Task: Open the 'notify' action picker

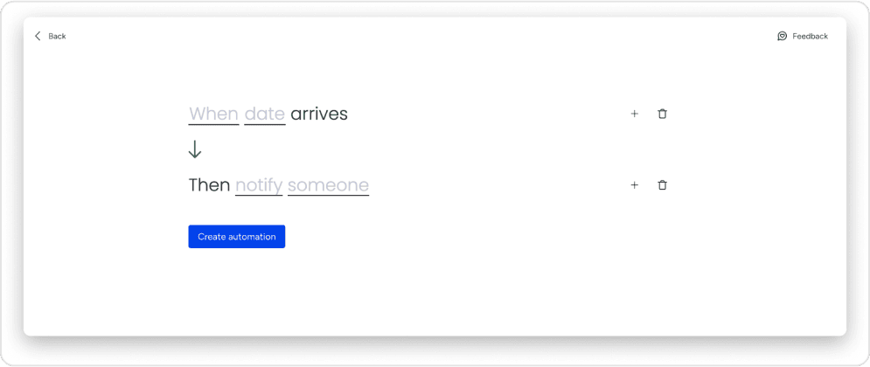Action: [x=259, y=185]
